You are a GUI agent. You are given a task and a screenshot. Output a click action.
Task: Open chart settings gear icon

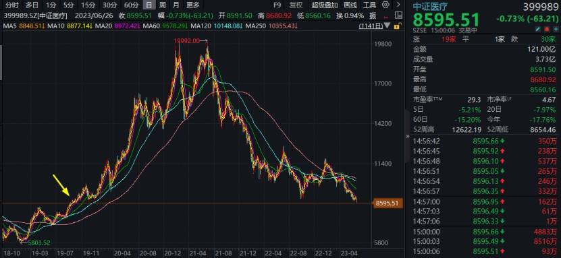[385, 5]
